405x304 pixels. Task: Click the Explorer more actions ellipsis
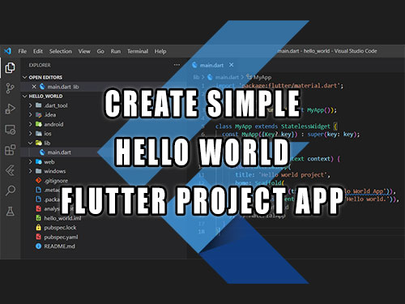(x=177, y=65)
